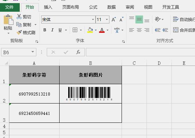The width and height of the screenshot is (195, 138).
Task: Open the 文件 file tab
Action: pyautogui.click(x=10, y=7)
